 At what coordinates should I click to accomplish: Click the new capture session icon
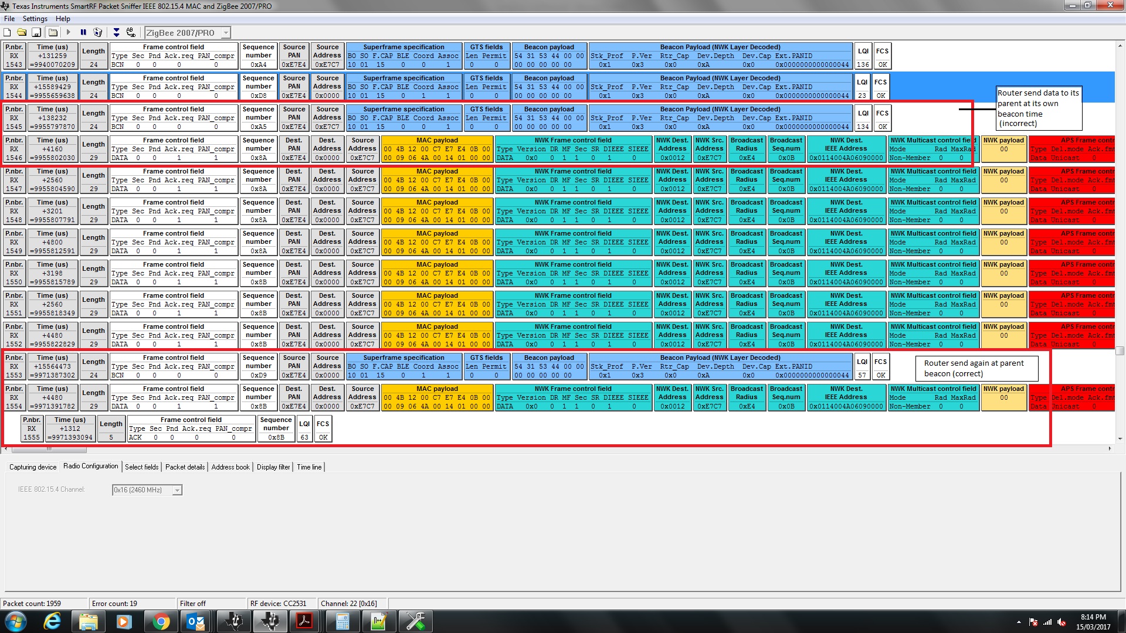tap(7, 33)
